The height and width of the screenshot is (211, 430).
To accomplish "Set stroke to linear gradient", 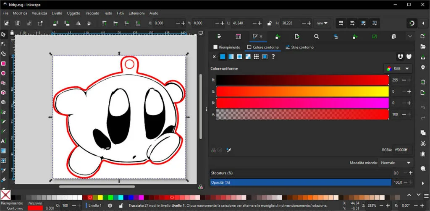I will pyautogui.click(x=231, y=57).
